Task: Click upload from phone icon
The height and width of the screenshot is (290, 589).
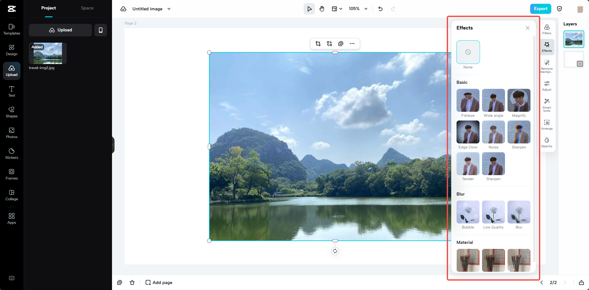Action: [101, 30]
